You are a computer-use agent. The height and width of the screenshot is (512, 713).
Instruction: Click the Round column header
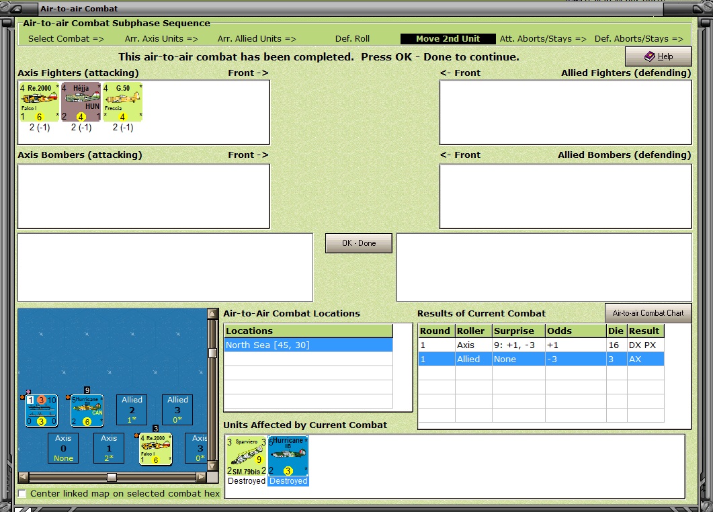[437, 331]
